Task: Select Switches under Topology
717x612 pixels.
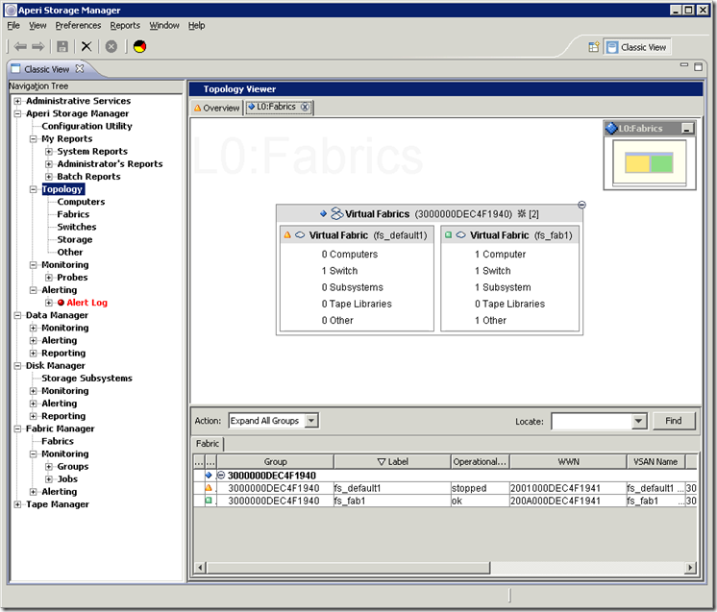Action: (77, 227)
